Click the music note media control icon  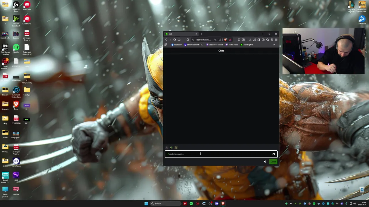255,40
